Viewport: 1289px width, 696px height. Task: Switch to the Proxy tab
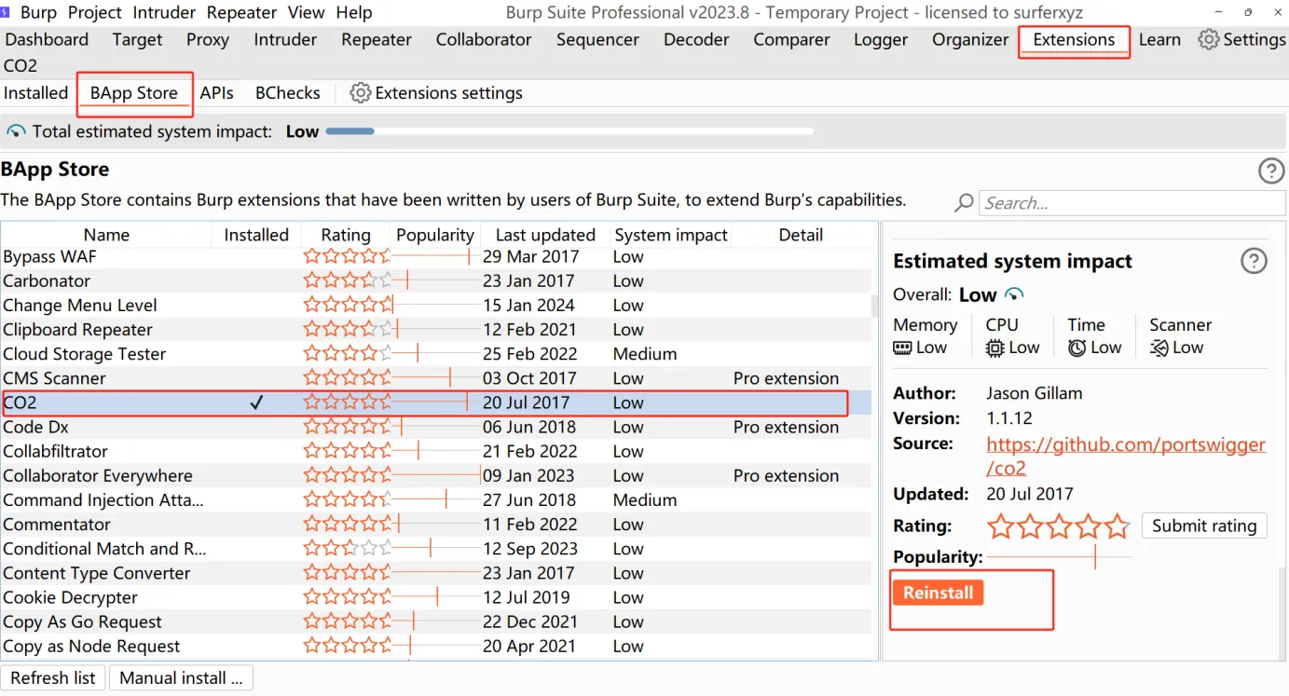pyautogui.click(x=208, y=39)
